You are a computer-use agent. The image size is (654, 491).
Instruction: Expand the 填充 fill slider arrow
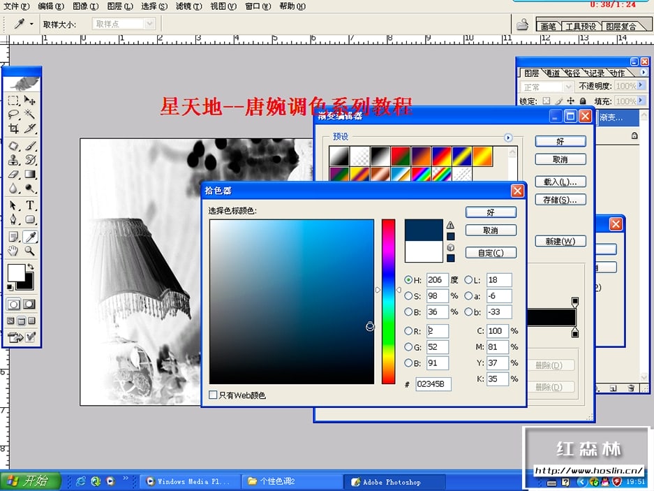pos(641,101)
